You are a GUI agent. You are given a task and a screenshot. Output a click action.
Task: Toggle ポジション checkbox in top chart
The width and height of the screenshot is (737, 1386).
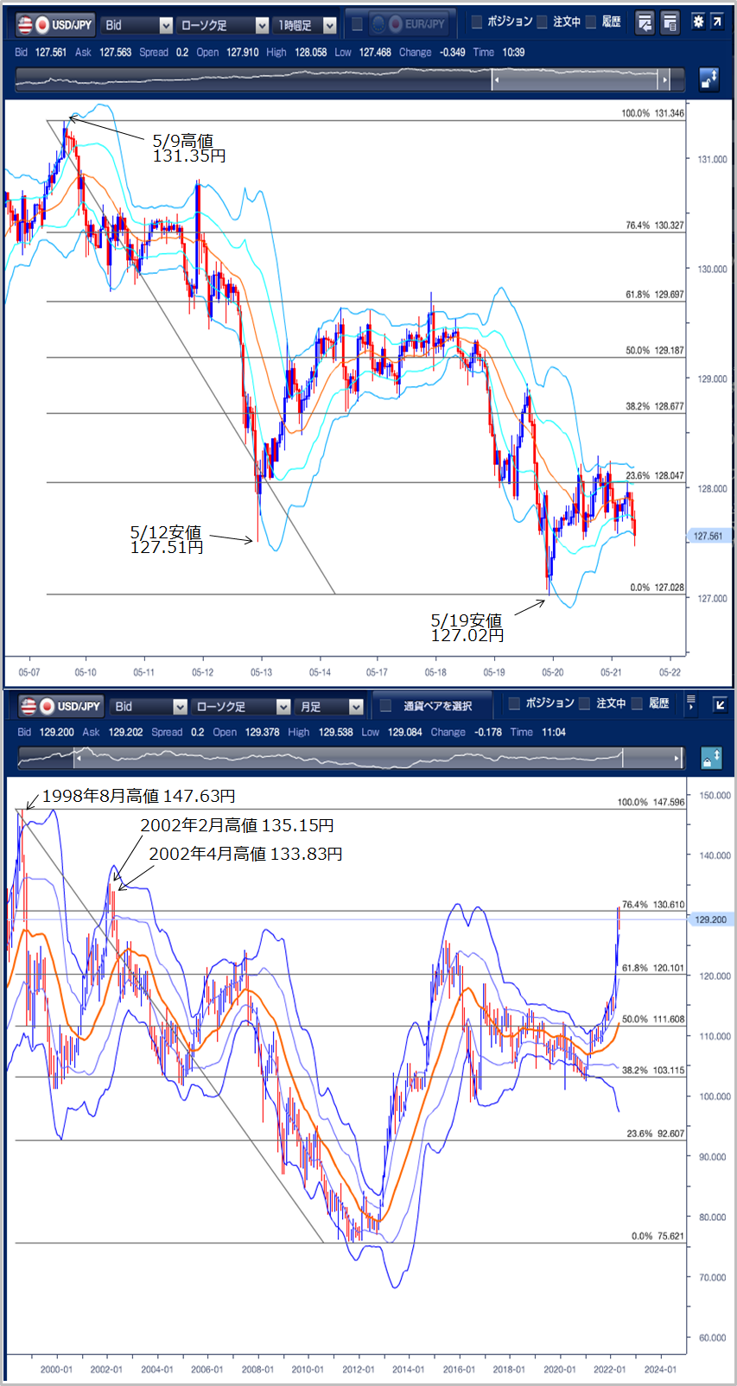(x=476, y=22)
